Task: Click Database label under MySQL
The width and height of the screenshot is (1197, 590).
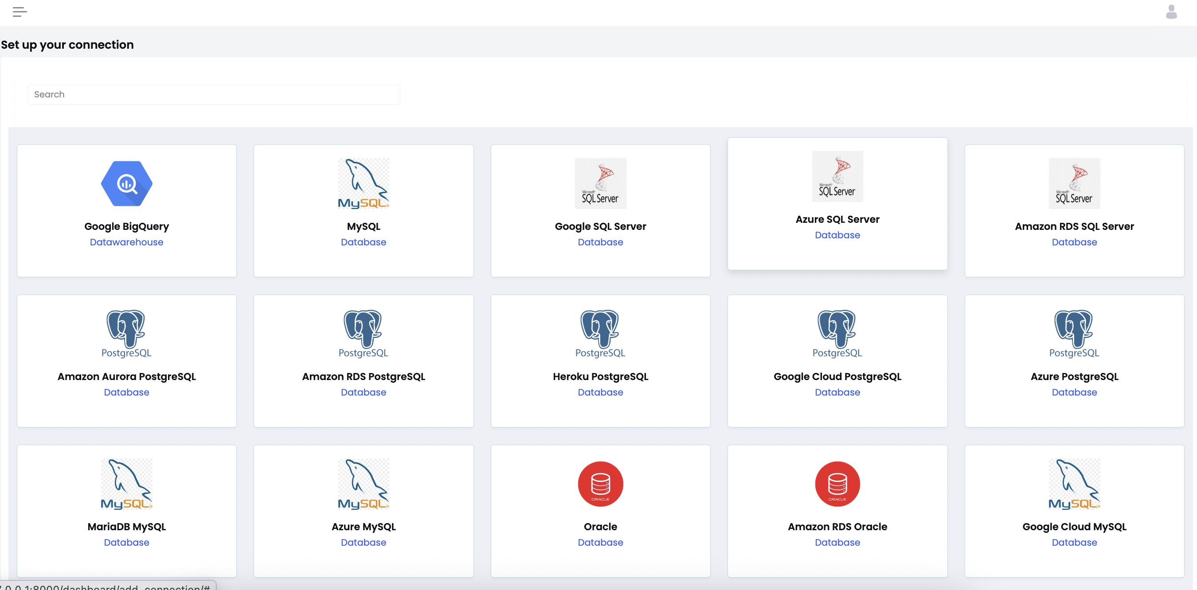Action: pos(364,242)
